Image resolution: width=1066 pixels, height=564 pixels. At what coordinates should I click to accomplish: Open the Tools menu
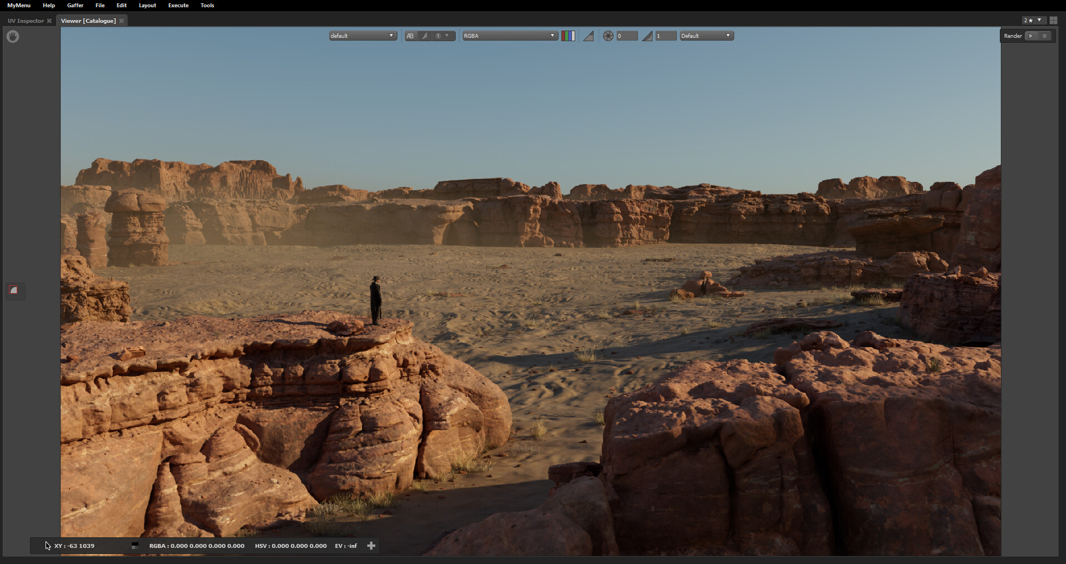pyautogui.click(x=207, y=5)
